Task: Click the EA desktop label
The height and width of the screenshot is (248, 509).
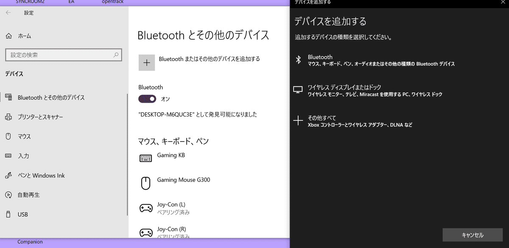Action: (71, 2)
